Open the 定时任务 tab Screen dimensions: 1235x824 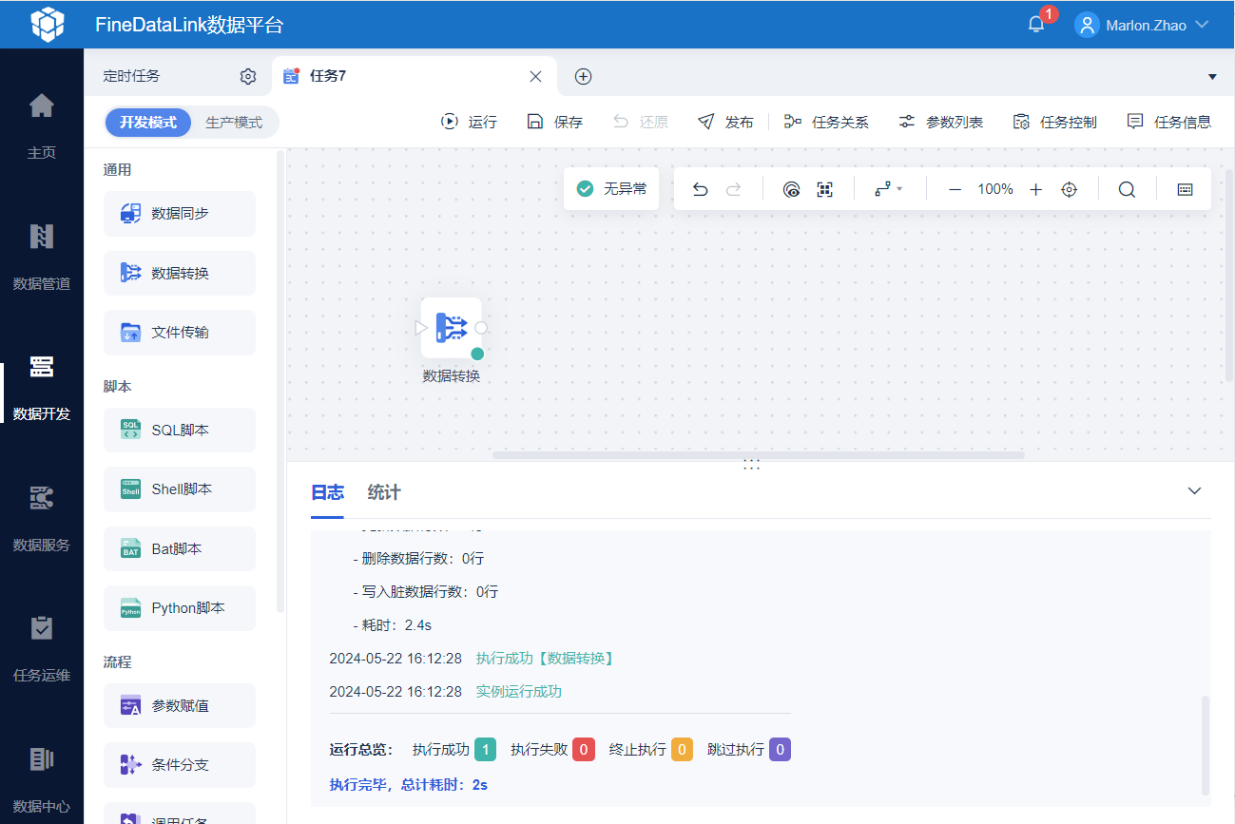pyautogui.click(x=132, y=76)
